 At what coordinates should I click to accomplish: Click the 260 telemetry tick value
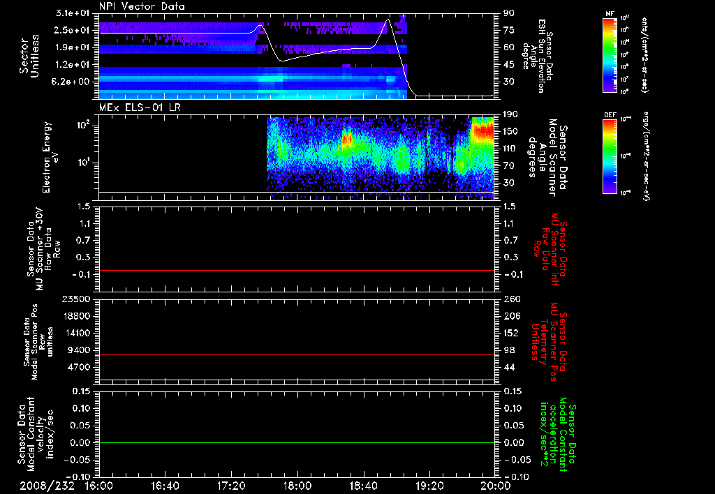tap(511, 299)
